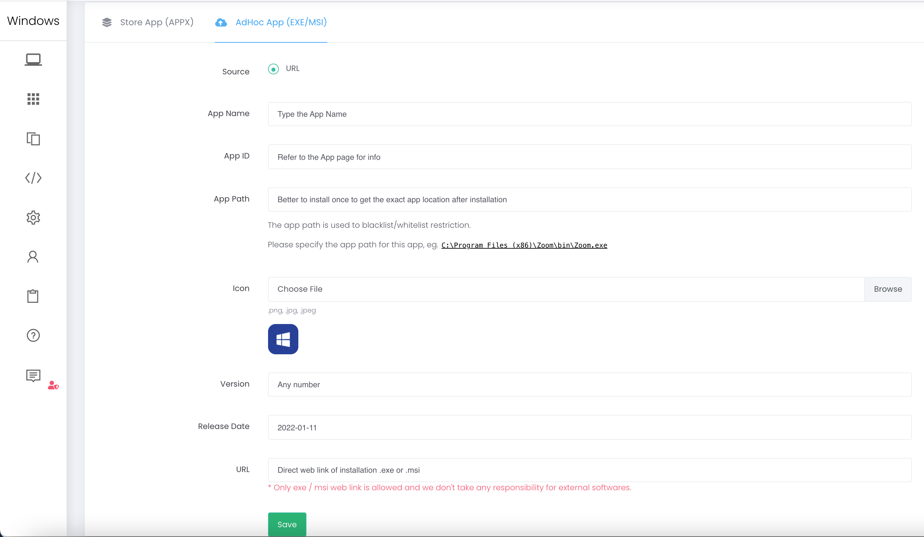Click the Zoom.exe example path link
The image size is (924, 537).
(x=524, y=245)
